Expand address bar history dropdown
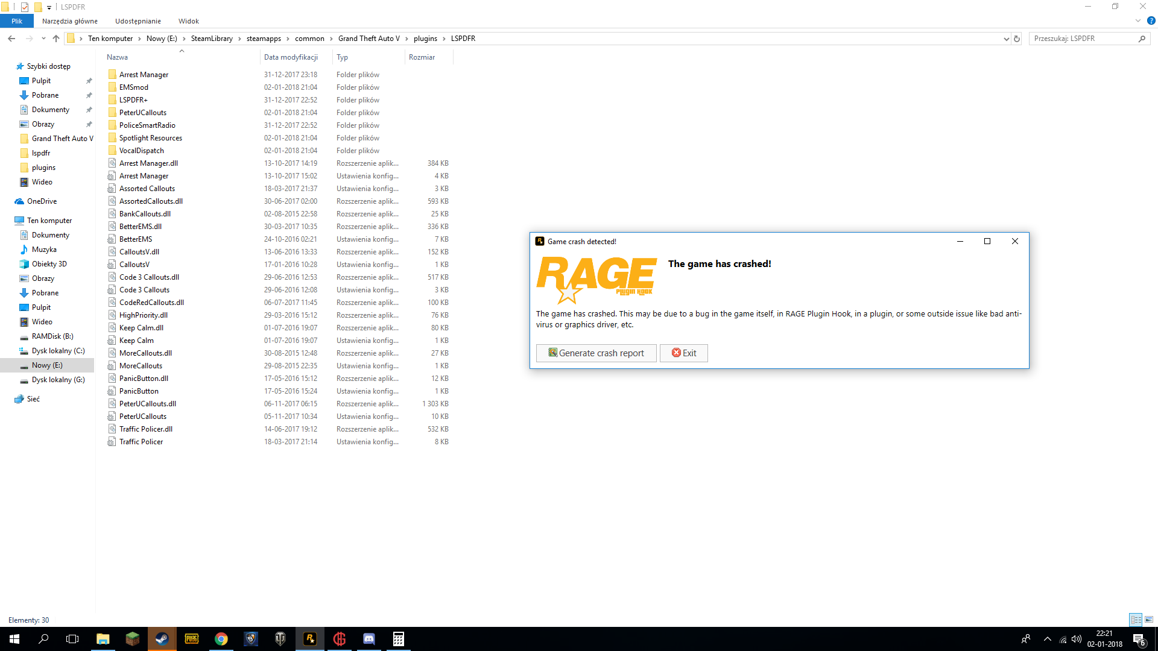 [x=1006, y=39]
